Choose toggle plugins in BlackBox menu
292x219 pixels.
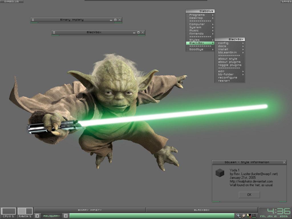click(x=230, y=65)
